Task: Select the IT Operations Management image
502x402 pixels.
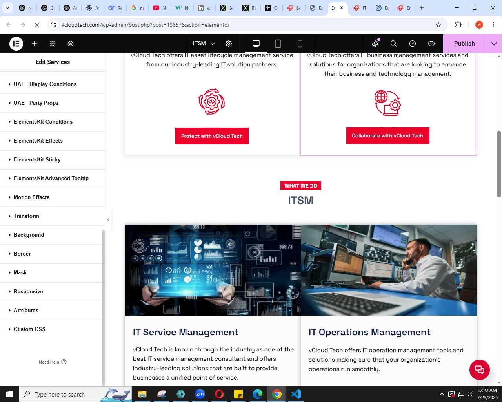Action: pyautogui.click(x=389, y=270)
